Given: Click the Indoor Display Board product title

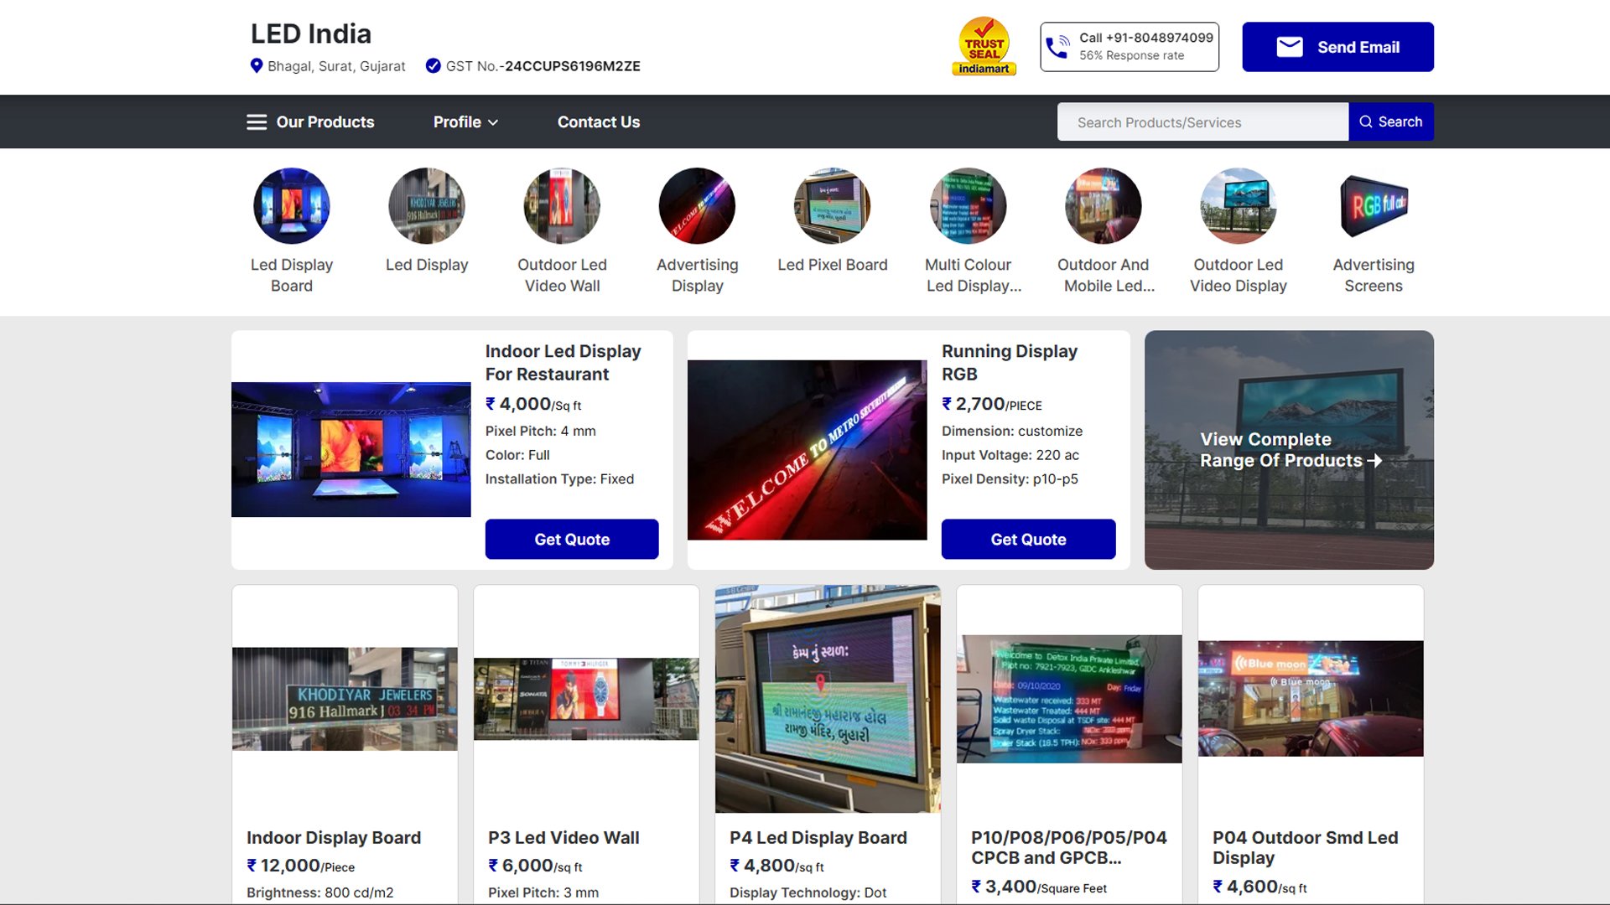Looking at the screenshot, I should (334, 838).
